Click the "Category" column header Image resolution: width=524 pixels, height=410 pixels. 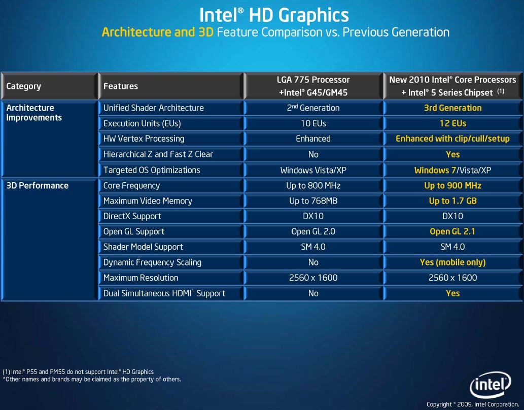point(49,86)
